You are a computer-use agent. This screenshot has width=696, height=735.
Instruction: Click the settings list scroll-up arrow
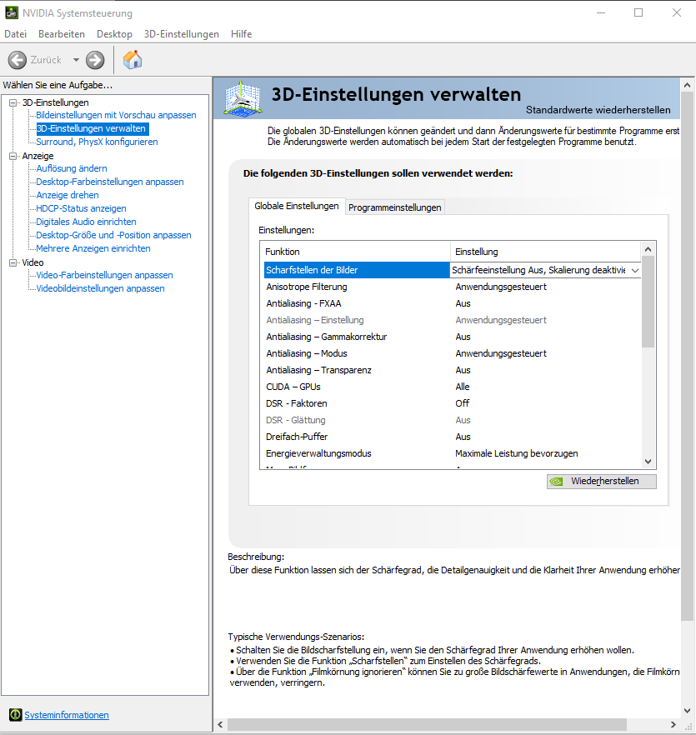point(648,249)
